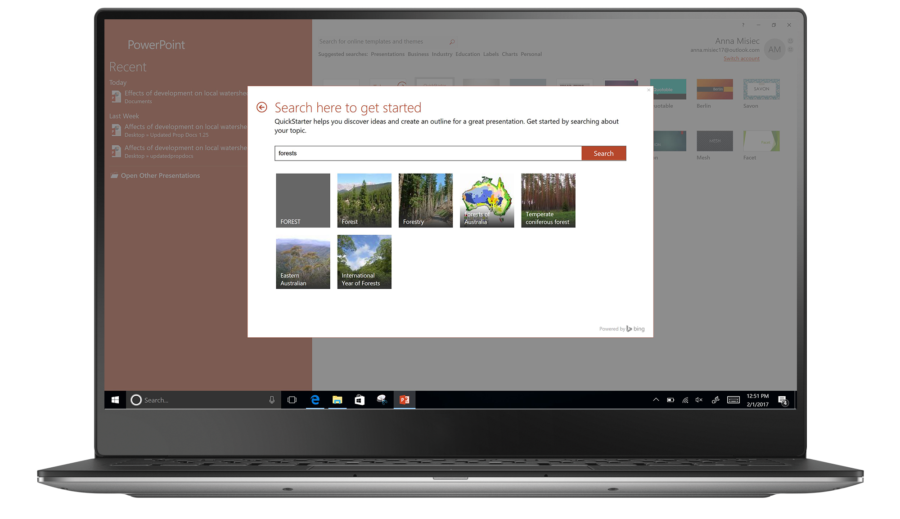Pick the Temperate coniferous forest image
Image resolution: width=900 pixels, height=519 pixels.
(548, 200)
